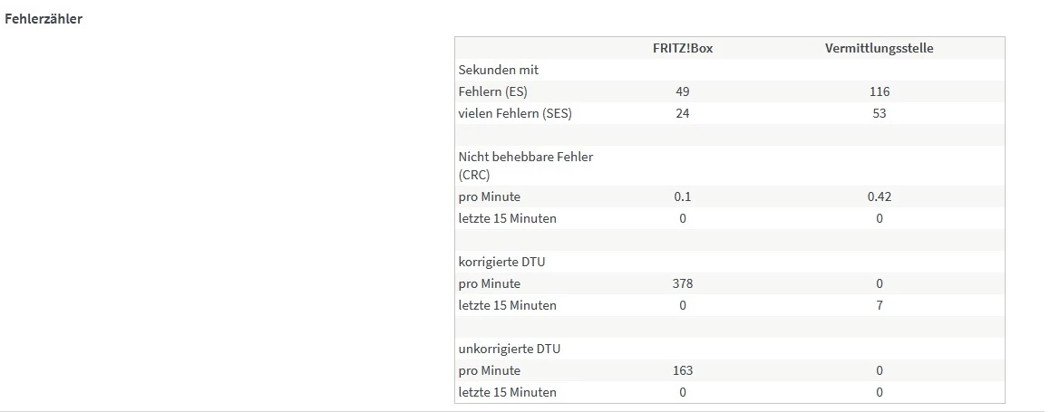Select Vermittlungsstelle CRC value 0.42
1050x412 pixels.
click(x=879, y=196)
